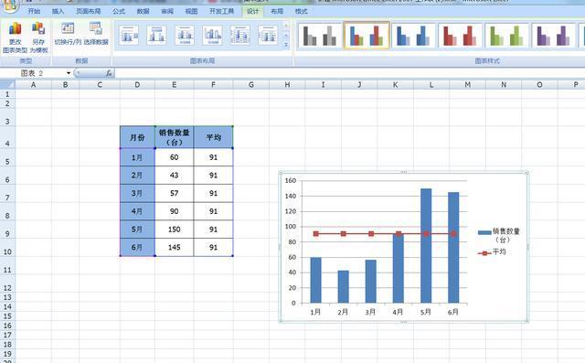Viewport: 585px width, 363px height.
Task: Select the 3月 cell in the table
Action: coord(137,193)
